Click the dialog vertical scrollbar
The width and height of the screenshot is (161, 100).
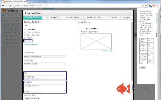(132, 51)
